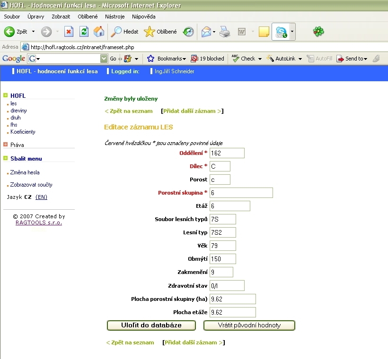
Task: Click the Google toolbar settings icon
Action: tap(128, 59)
